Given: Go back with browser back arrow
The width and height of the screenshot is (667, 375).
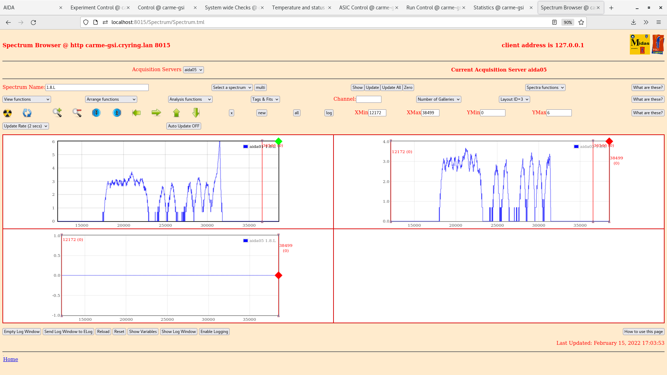Looking at the screenshot, I should [x=8, y=22].
